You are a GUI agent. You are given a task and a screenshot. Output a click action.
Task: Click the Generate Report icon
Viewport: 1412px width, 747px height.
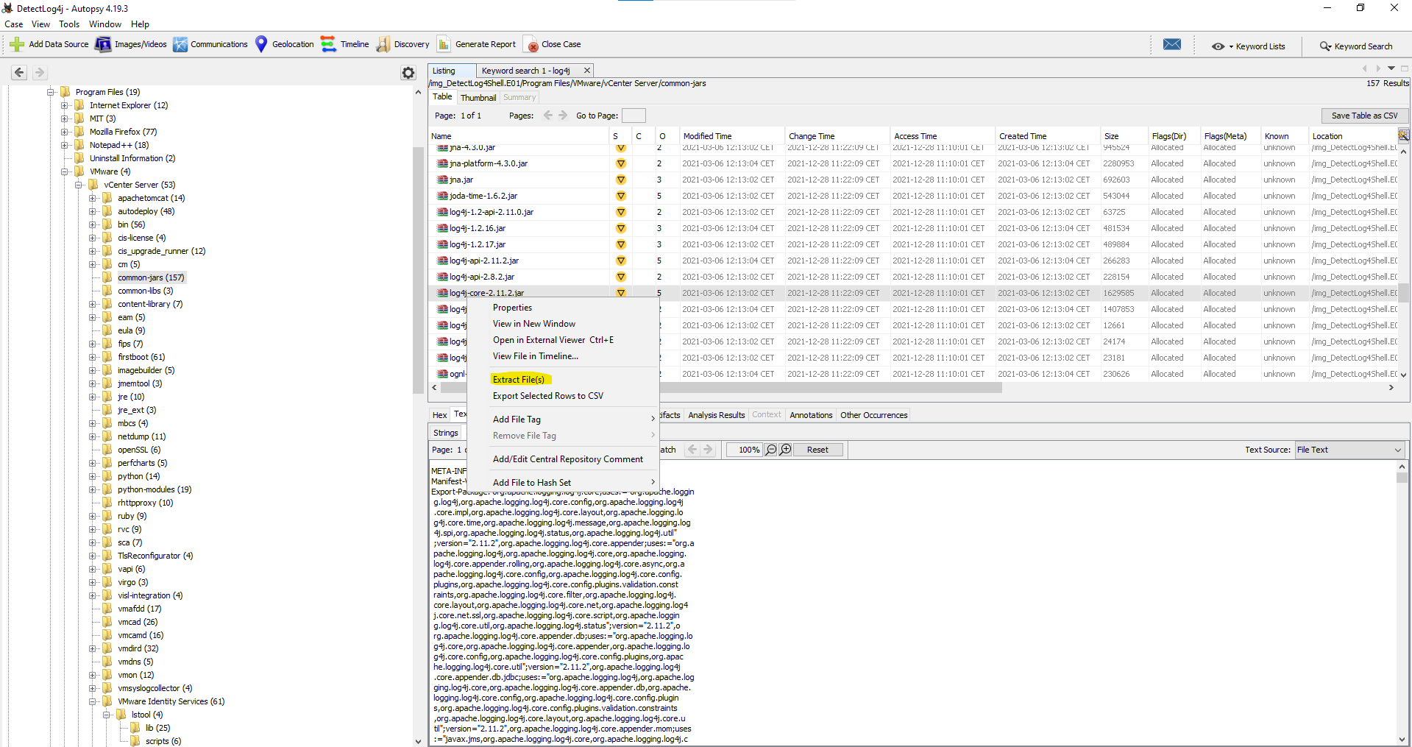pyautogui.click(x=444, y=44)
